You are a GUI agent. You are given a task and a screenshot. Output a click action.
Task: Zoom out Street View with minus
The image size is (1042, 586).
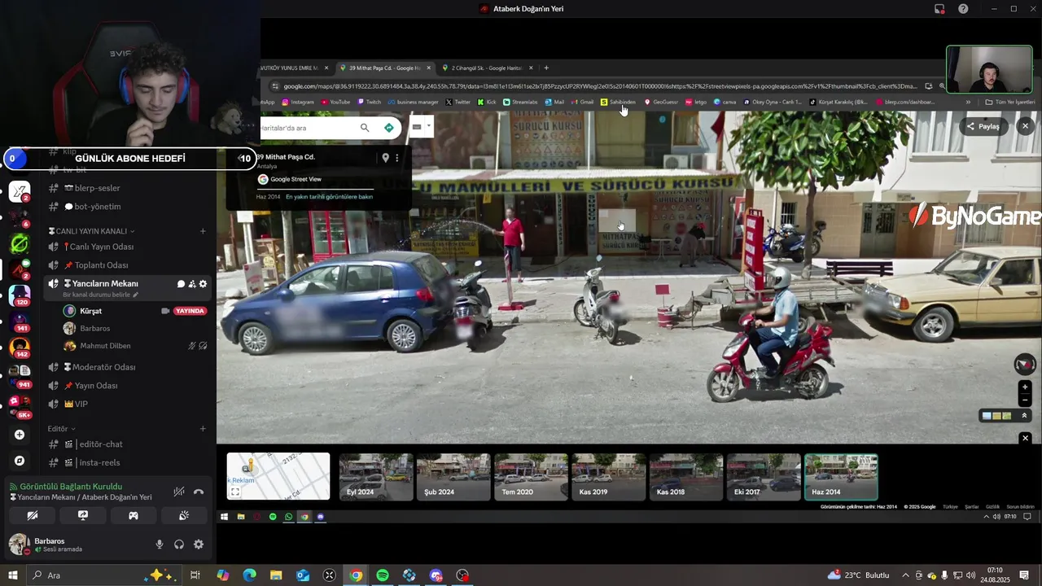click(1025, 400)
